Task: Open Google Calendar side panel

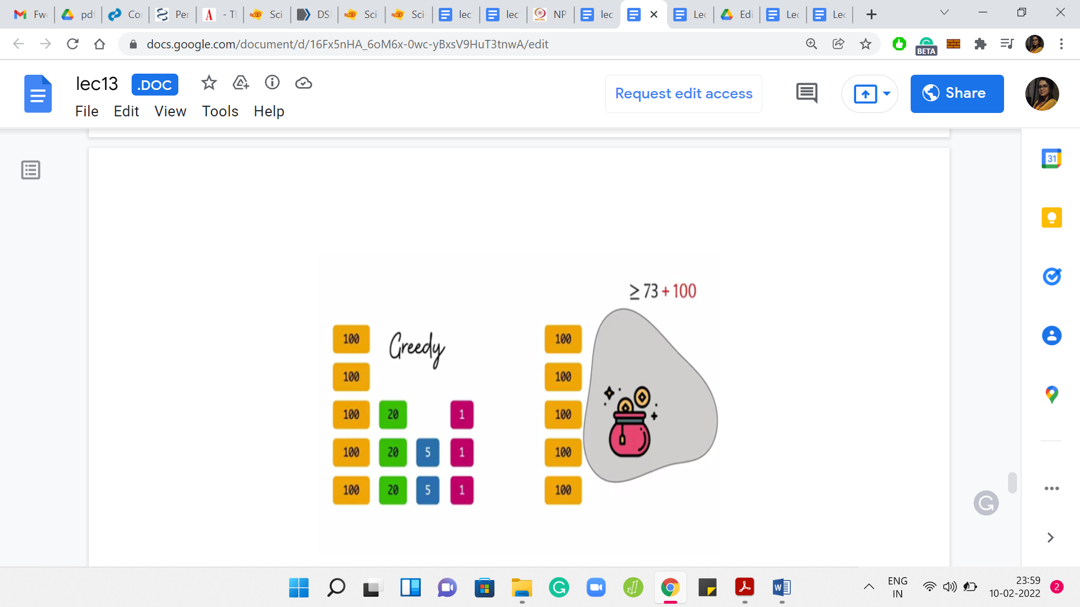Action: pyautogui.click(x=1051, y=158)
